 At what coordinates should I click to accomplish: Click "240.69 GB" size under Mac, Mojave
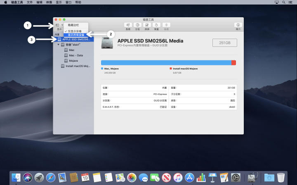pos(110,73)
